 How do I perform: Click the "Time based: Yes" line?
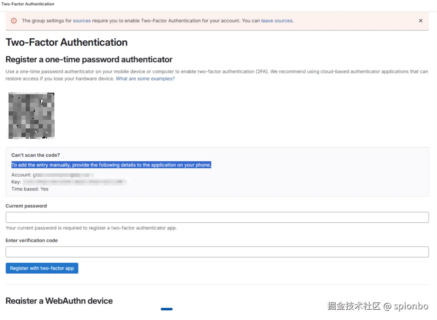tap(30, 189)
